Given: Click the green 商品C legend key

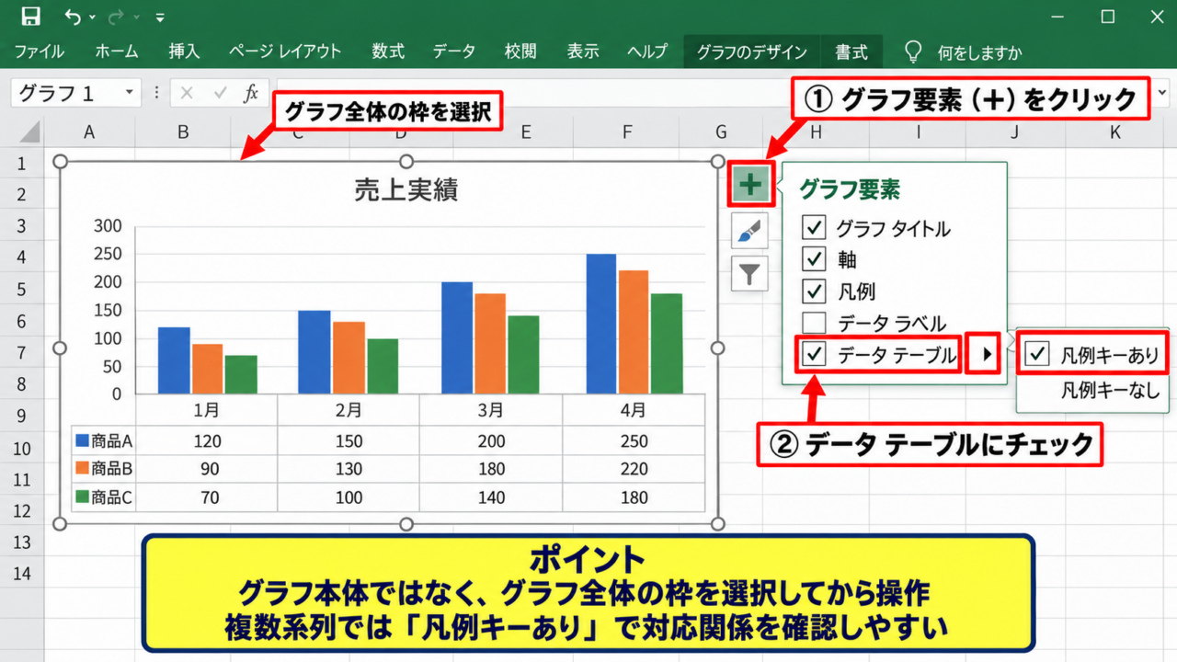Looking at the screenshot, I should [x=82, y=497].
